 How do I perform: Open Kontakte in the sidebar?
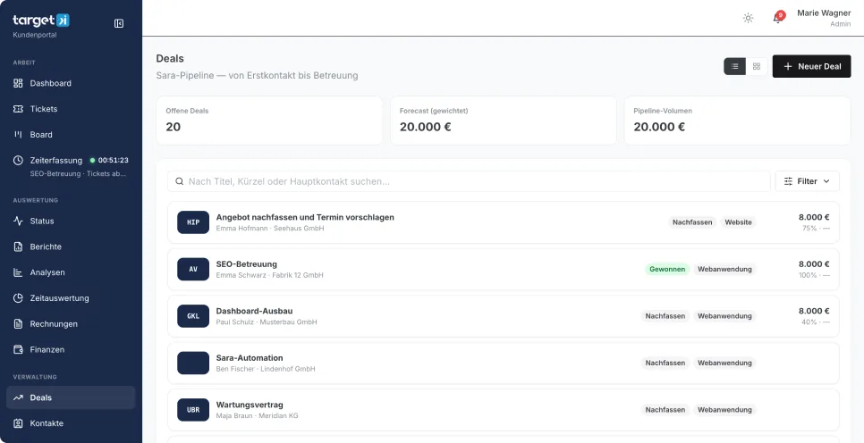(x=71, y=423)
